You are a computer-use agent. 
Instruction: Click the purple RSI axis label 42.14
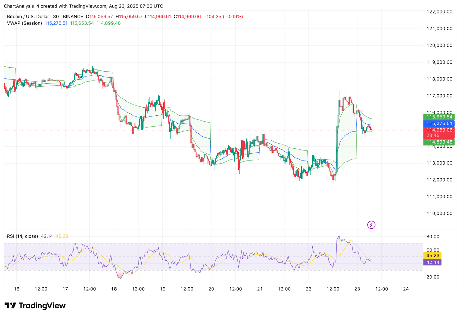(x=433, y=262)
